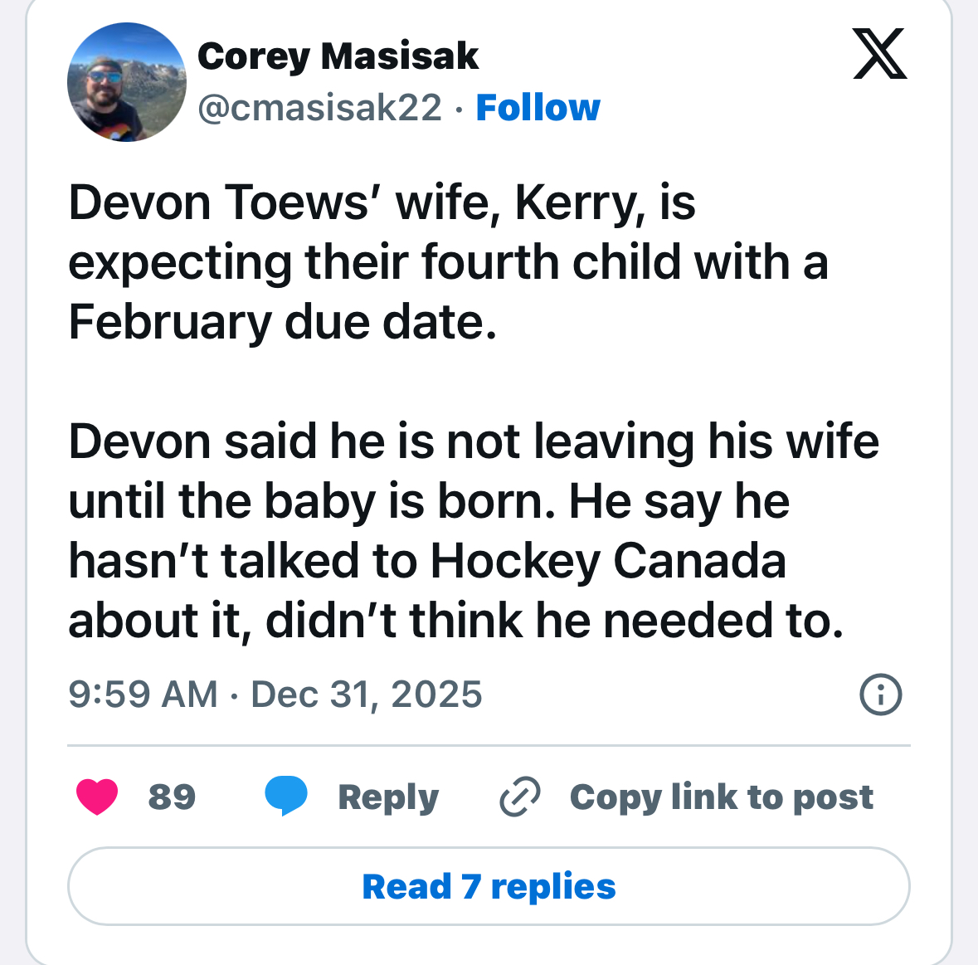978x965 pixels.
Task: Like the post with the pink heart icon
Action: tap(97, 797)
